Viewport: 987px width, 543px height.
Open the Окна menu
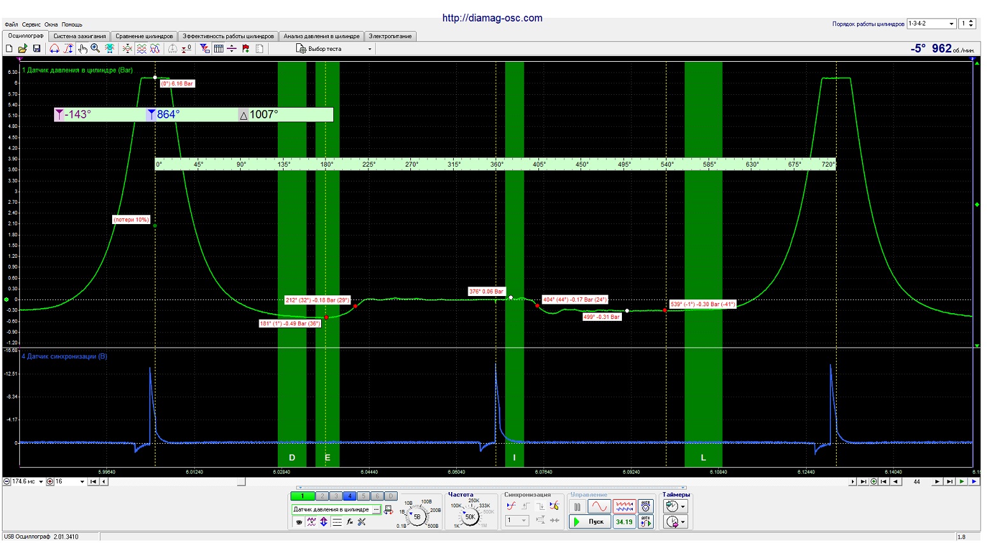pyautogui.click(x=51, y=25)
